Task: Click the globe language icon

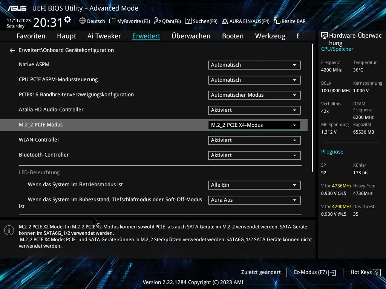Action: point(83,21)
